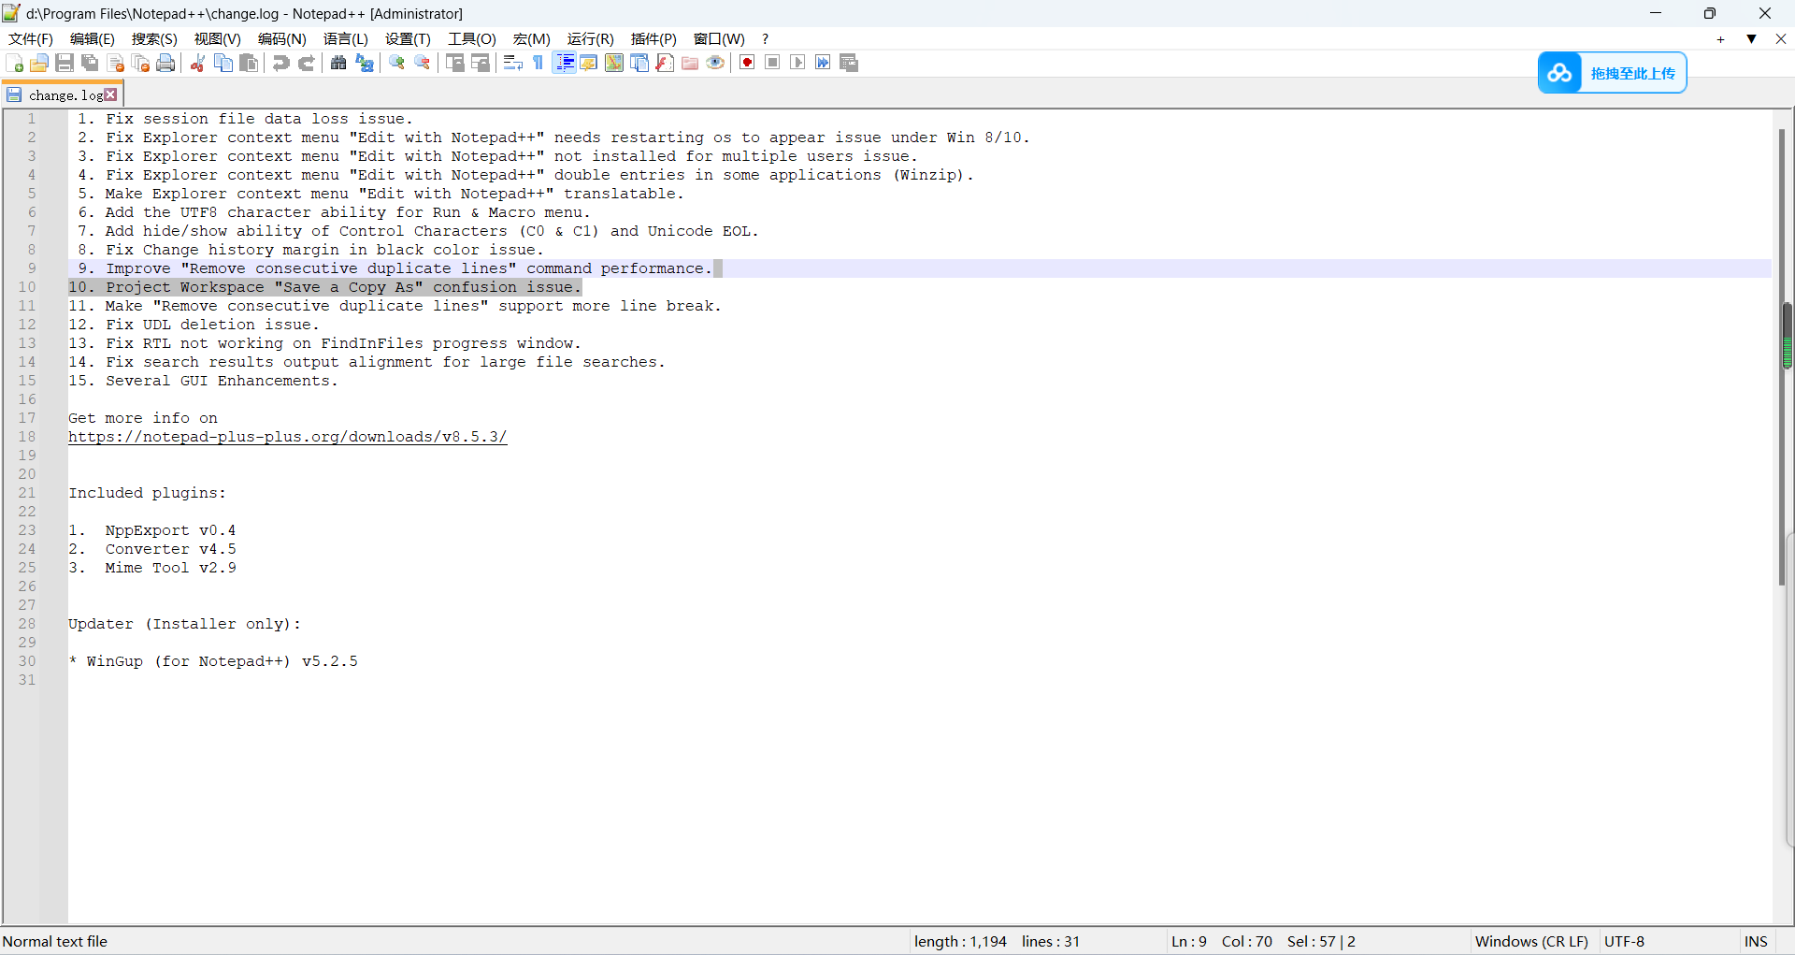
Task: Toggle the indent guide button
Action: (565, 63)
